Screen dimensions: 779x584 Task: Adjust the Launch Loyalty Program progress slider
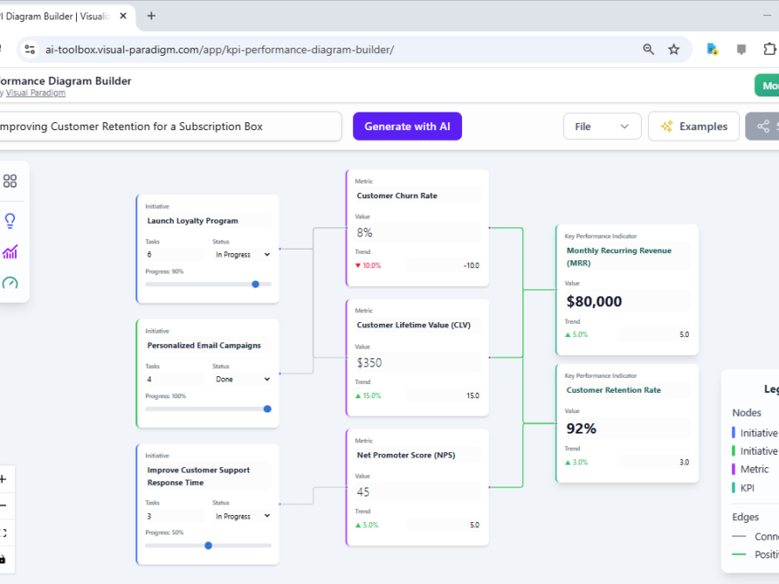click(x=254, y=284)
